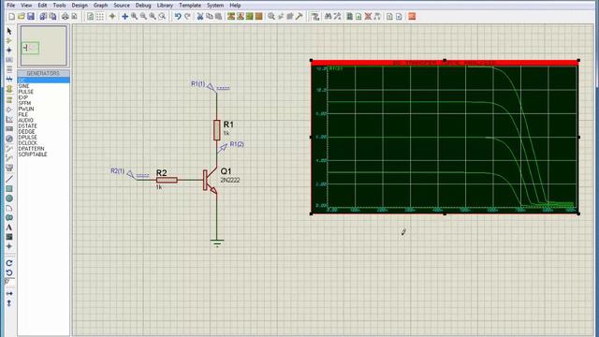Select the 2D Line drawing tool

9,179
